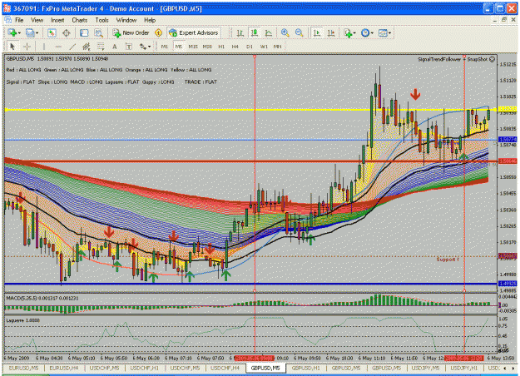This screenshot has width=520, height=376.
Task: Switch timeframe to M15
Action: (193, 47)
